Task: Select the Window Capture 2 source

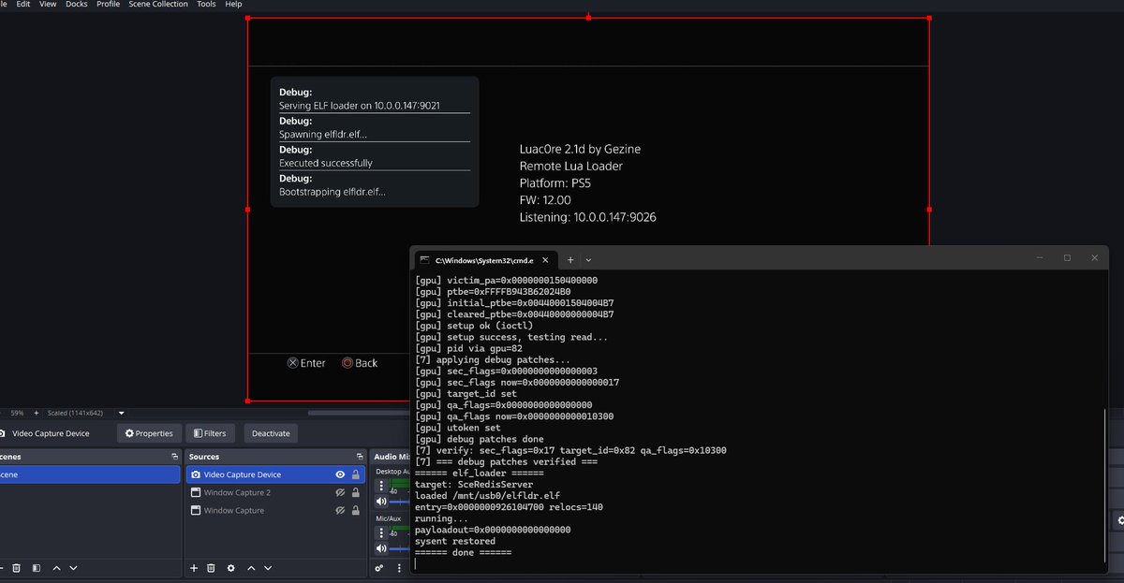Action: pos(275,492)
